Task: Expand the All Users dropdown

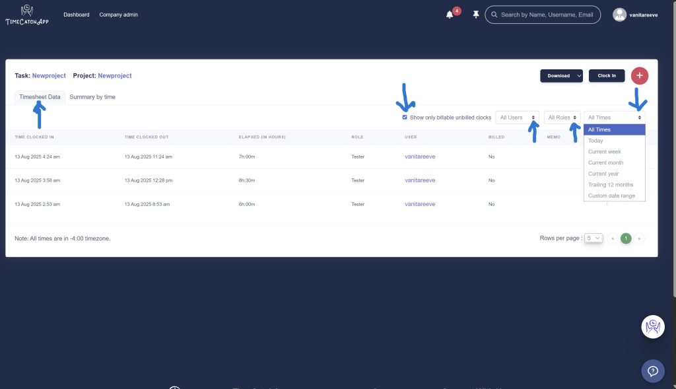Action: 517,118
